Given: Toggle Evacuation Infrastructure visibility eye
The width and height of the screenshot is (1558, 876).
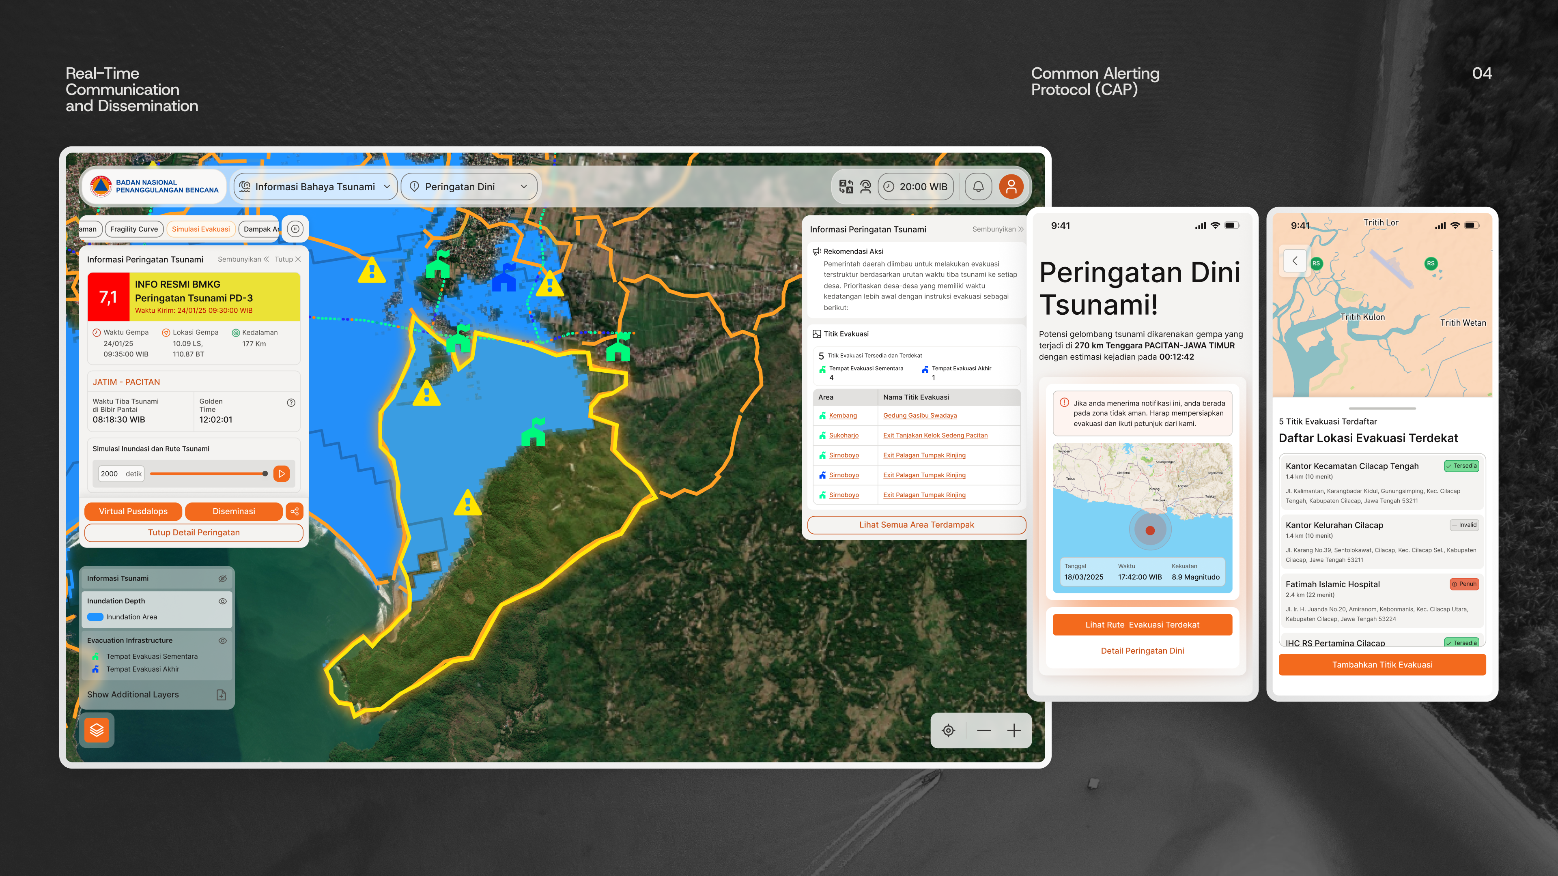Looking at the screenshot, I should pos(222,640).
